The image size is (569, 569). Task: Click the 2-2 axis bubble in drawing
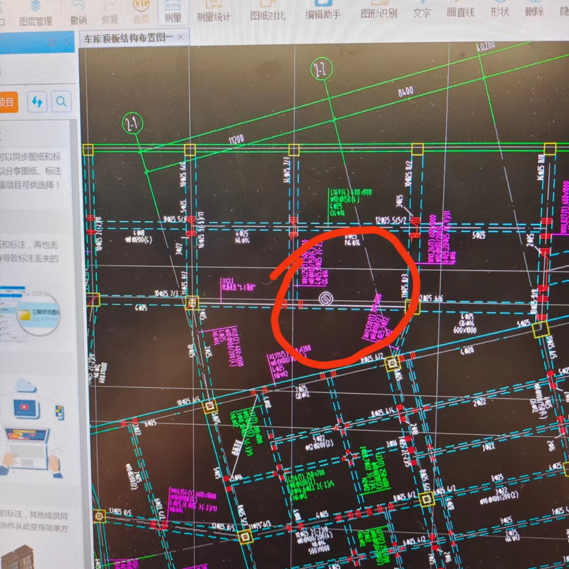tap(321, 69)
